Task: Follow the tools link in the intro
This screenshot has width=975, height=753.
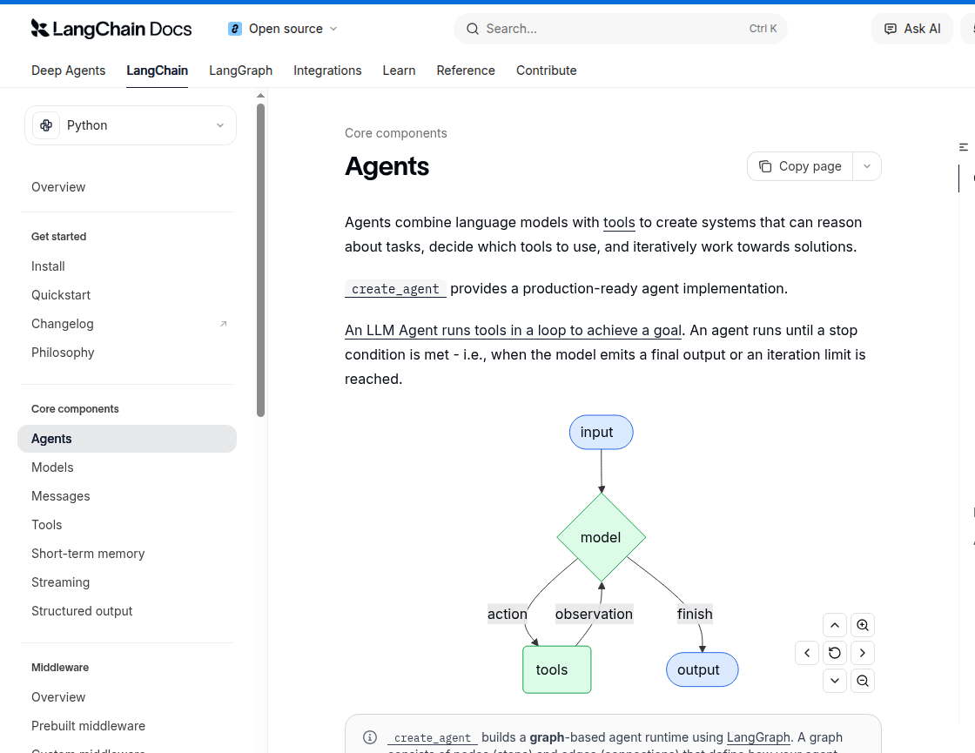Action: tap(619, 223)
